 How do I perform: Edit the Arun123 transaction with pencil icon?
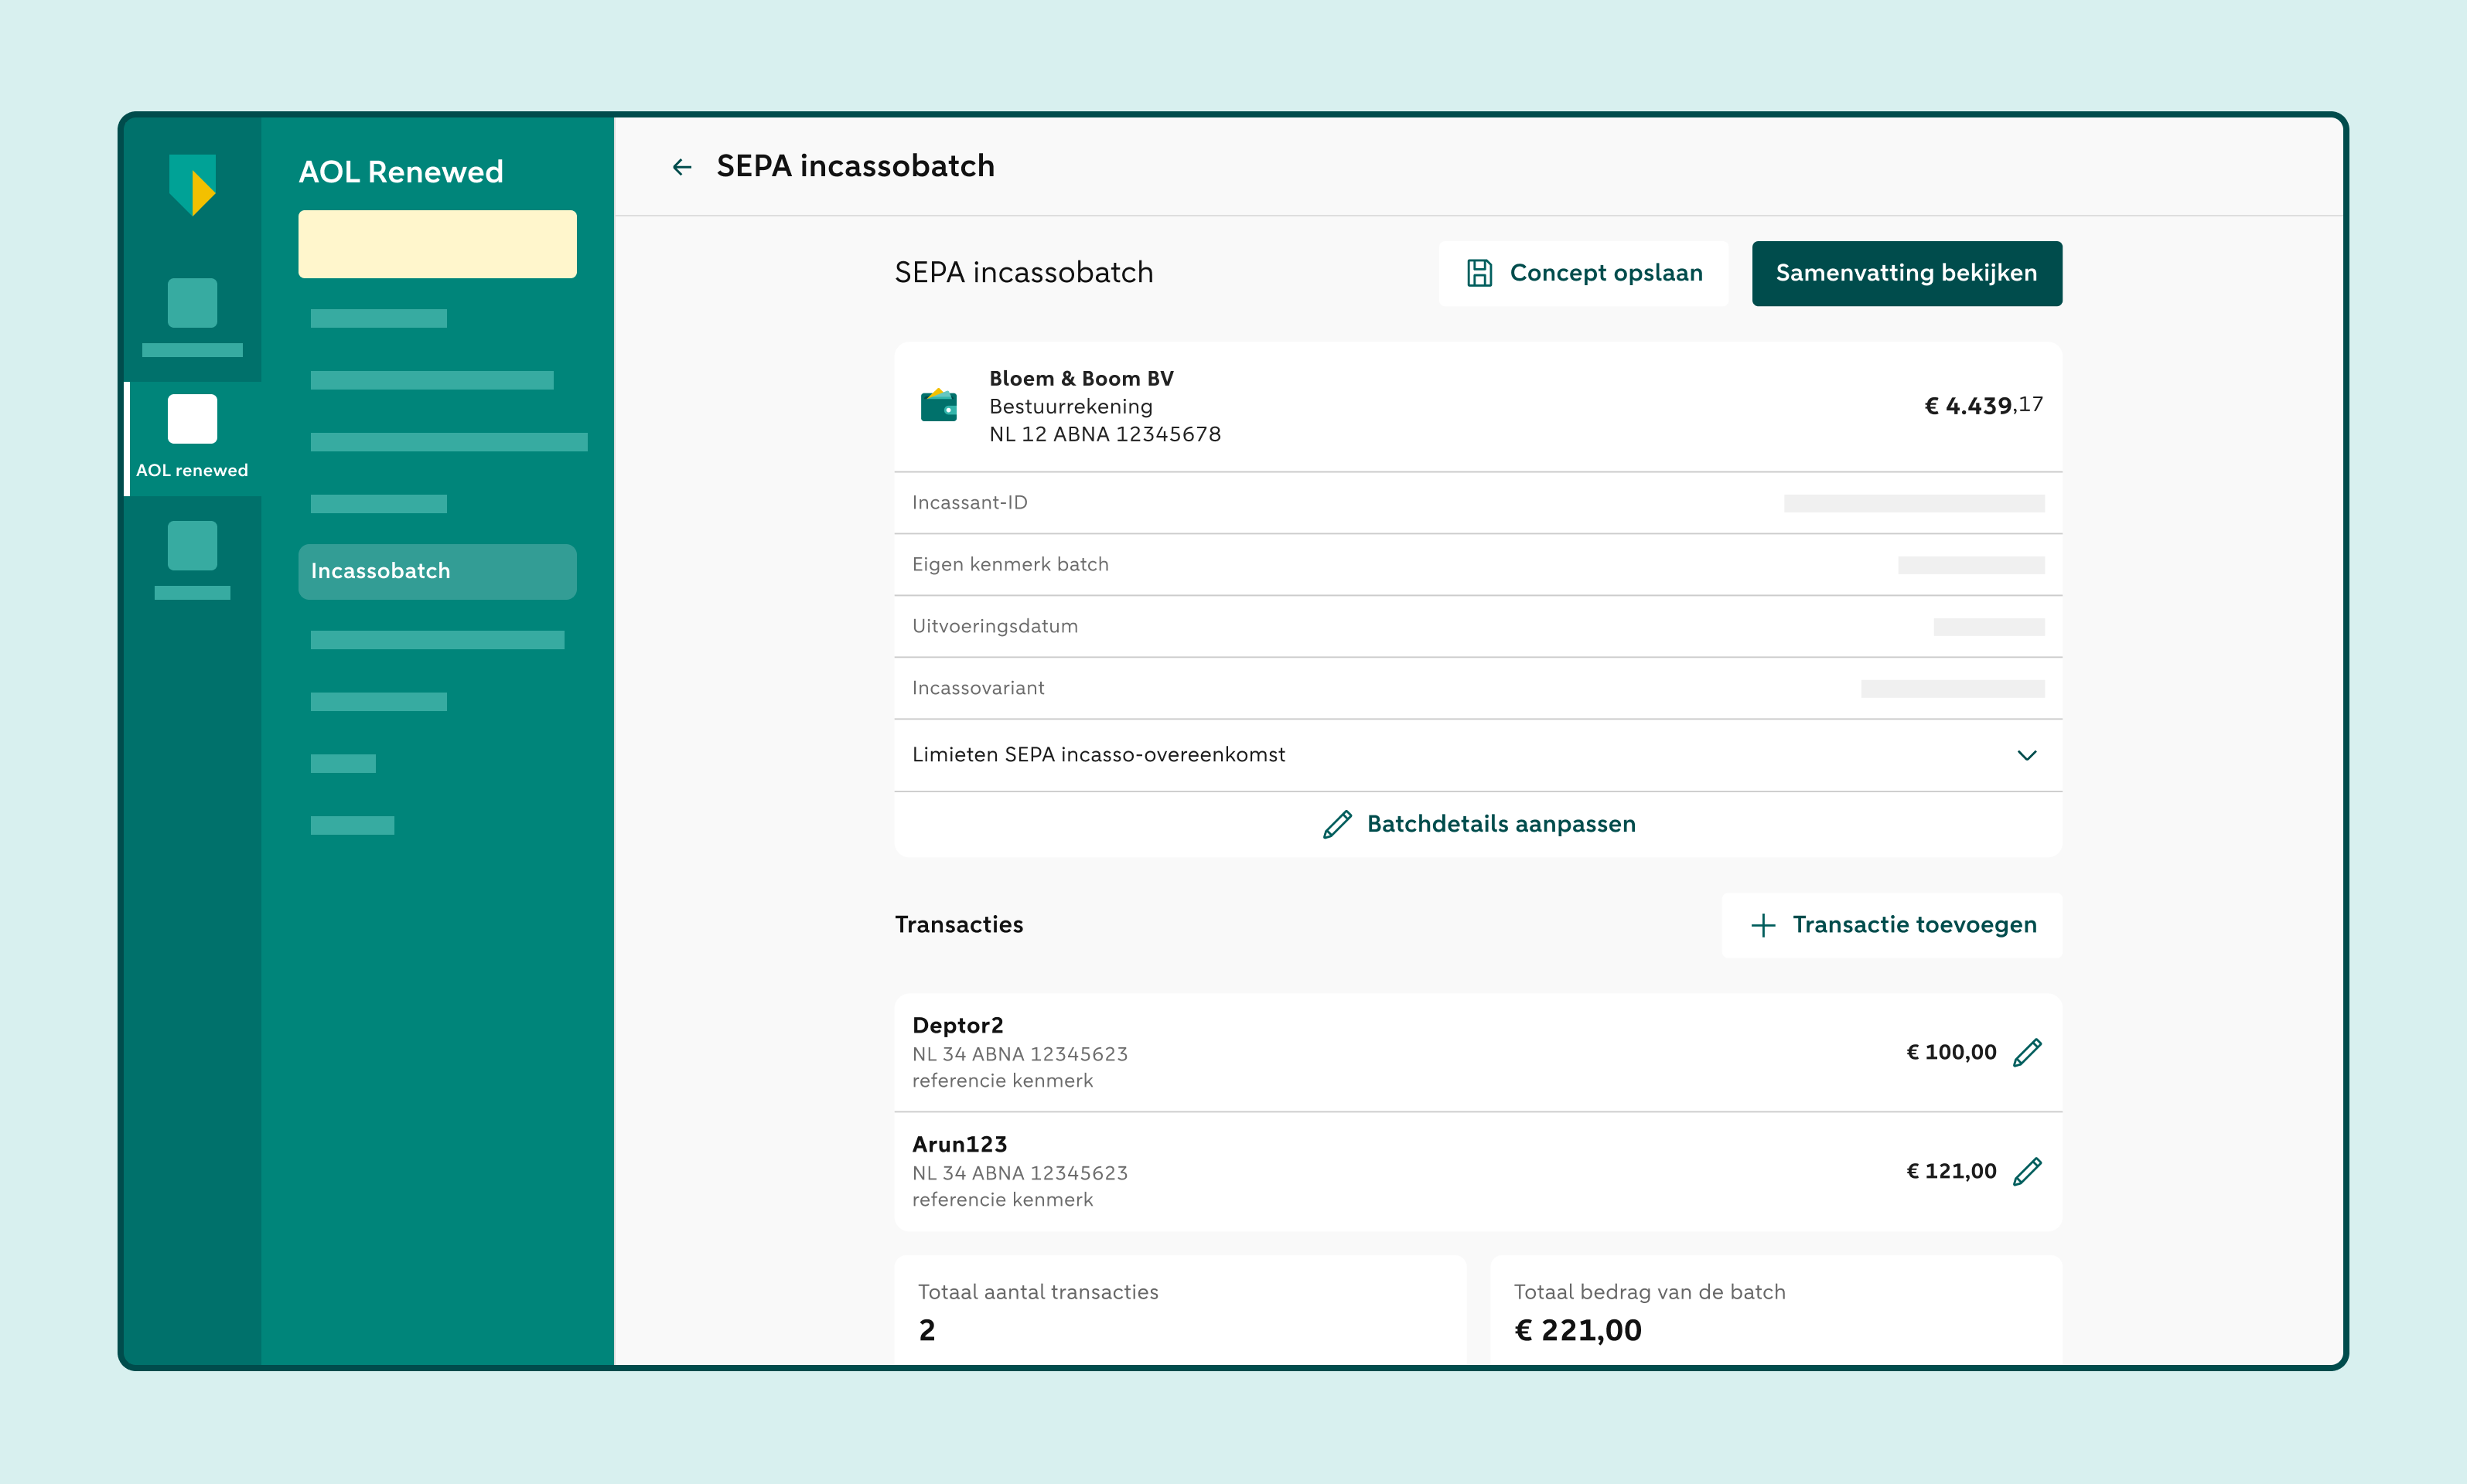pos(2027,1171)
